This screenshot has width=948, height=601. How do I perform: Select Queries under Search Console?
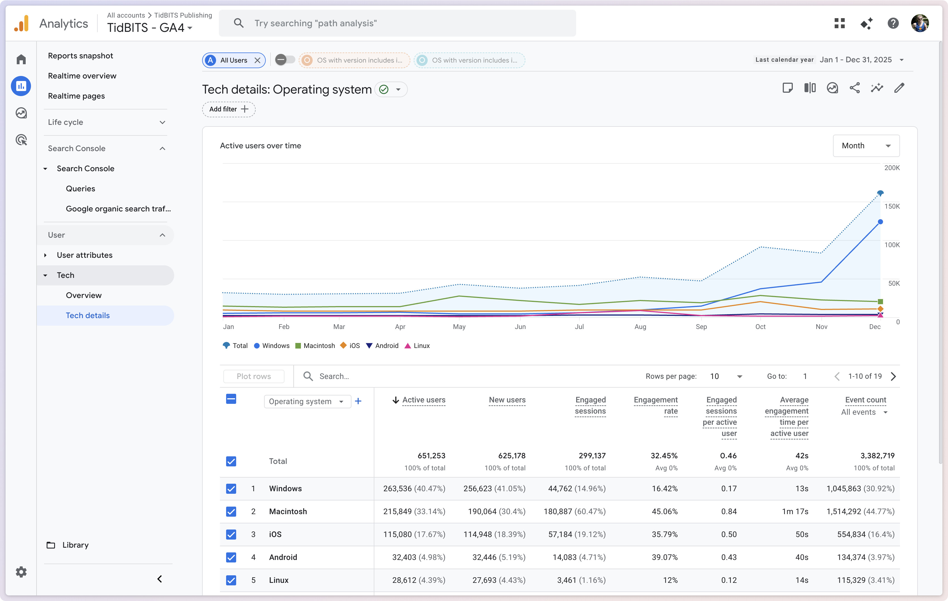click(x=80, y=189)
